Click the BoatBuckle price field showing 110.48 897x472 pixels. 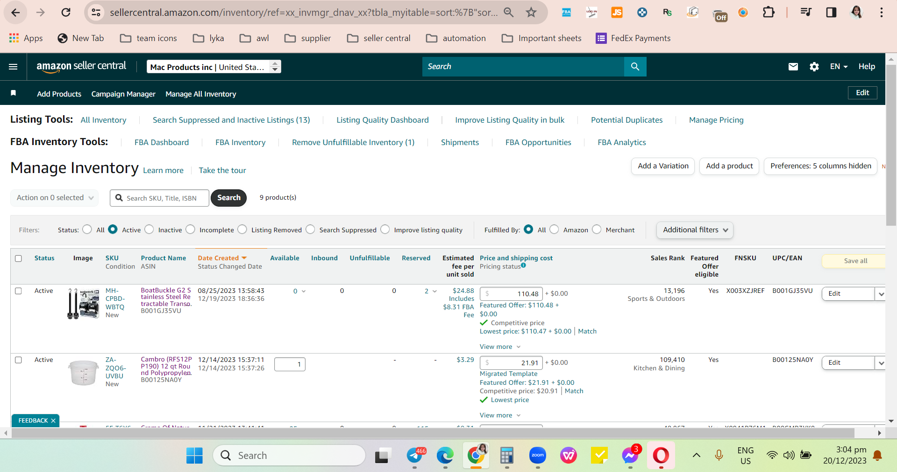pos(511,294)
